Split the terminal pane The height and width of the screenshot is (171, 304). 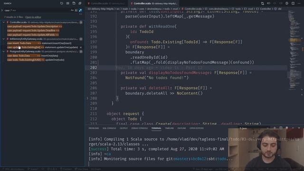[x=281, y=128]
